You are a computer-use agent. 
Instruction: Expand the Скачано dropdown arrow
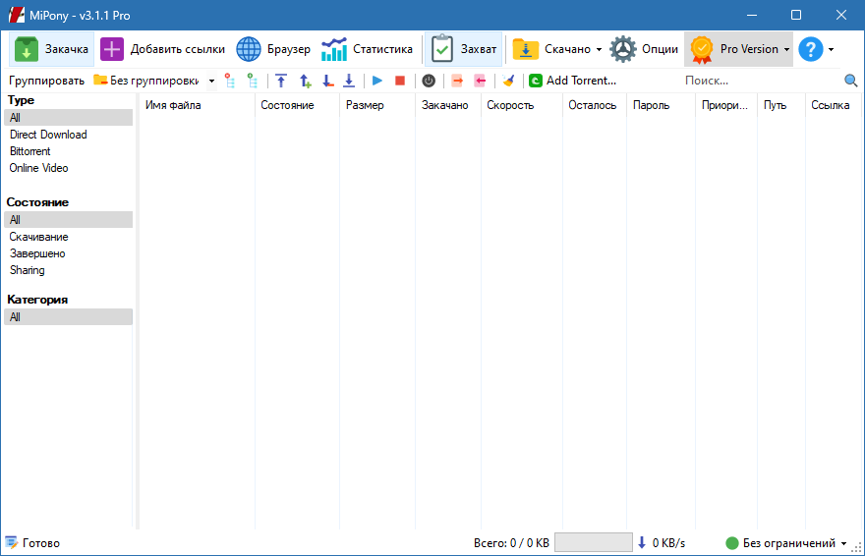(x=599, y=49)
